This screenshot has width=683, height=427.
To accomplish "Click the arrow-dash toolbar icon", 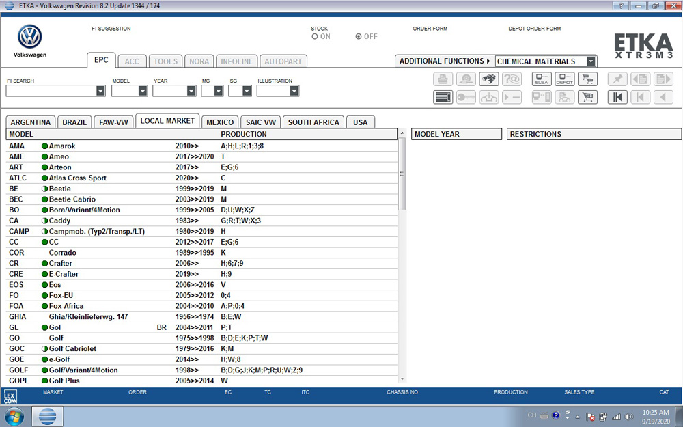I will pyautogui.click(x=512, y=97).
